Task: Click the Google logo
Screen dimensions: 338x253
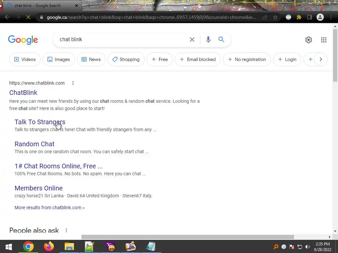Action: click(23, 40)
